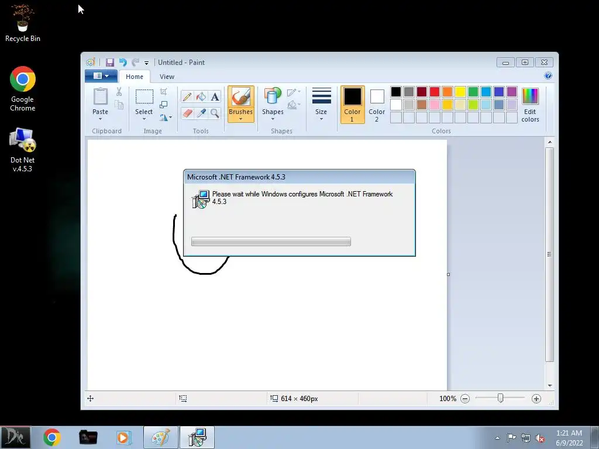Image resolution: width=599 pixels, height=449 pixels.
Task: Open Edit colors dialog
Action: (x=530, y=104)
